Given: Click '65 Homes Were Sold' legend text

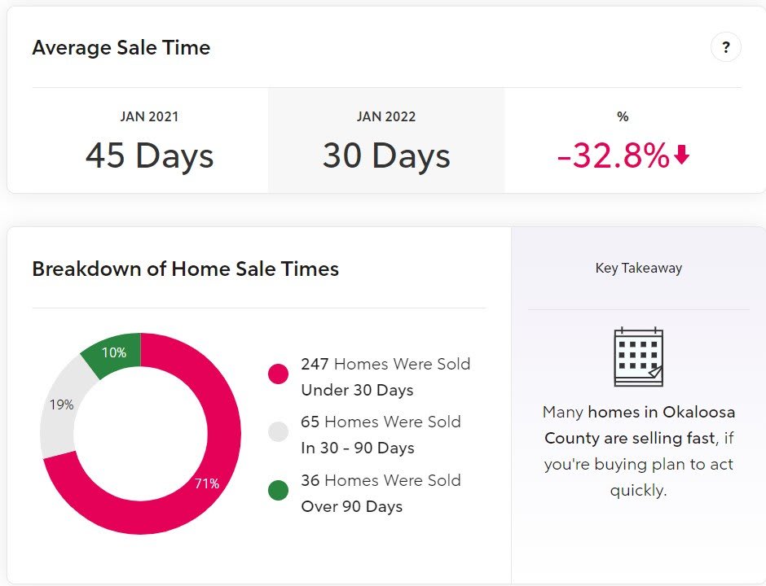Looking at the screenshot, I should (x=381, y=422).
